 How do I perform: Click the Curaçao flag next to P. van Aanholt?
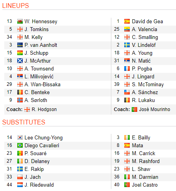point(20,45)
